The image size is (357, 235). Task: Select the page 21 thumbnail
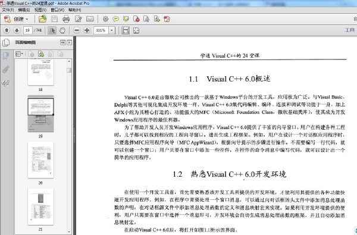click(x=40, y=206)
